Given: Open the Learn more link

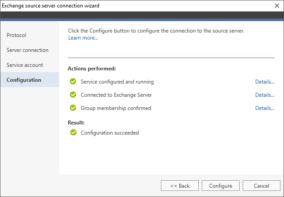Looking at the screenshot, I should point(83,38).
